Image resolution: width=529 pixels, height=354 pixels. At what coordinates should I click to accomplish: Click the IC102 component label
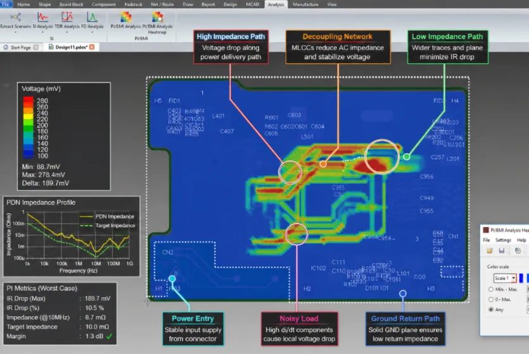click(x=319, y=268)
